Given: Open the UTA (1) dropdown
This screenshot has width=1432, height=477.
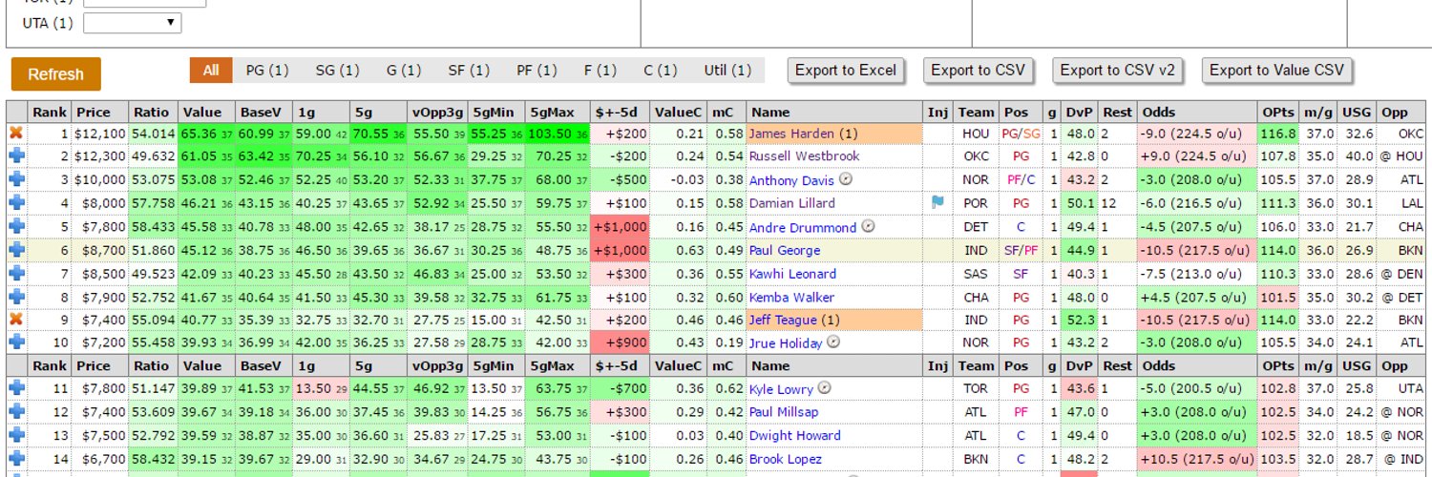Looking at the screenshot, I should [133, 22].
